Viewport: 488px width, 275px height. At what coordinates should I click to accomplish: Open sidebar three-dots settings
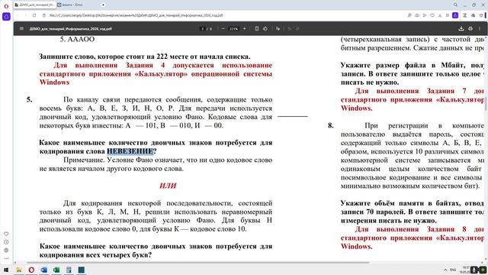(6, 258)
